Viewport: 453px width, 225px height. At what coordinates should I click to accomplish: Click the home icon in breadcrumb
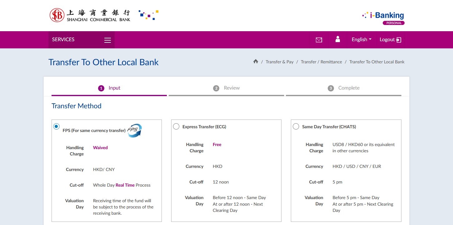(x=256, y=61)
